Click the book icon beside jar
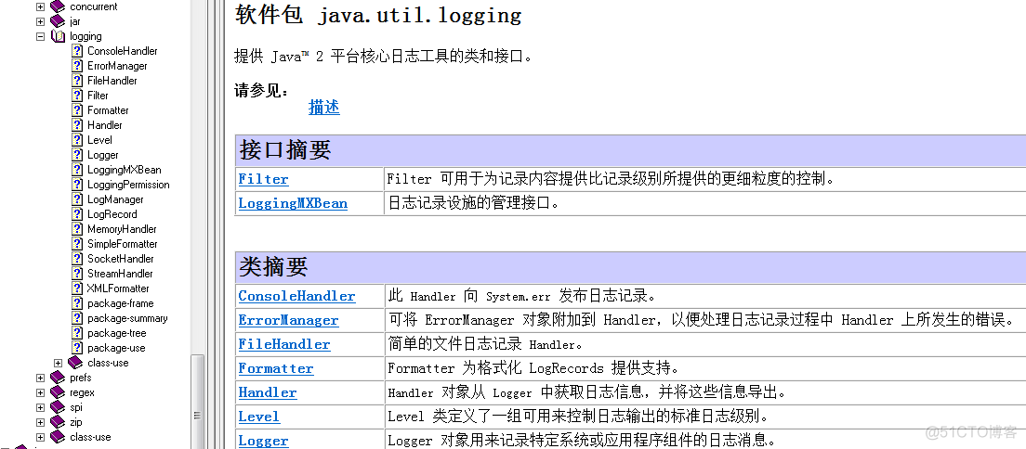This screenshot has height=449, width=1026. coord(58,21)
